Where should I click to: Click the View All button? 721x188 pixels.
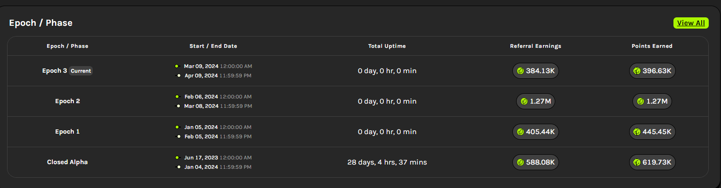[x=691, y=23]
